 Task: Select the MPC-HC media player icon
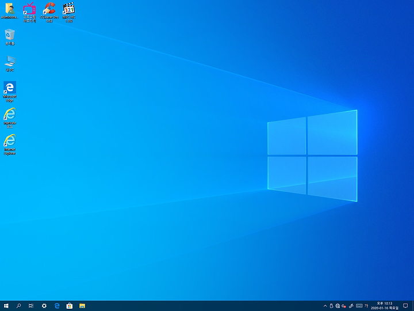(68, 12)
